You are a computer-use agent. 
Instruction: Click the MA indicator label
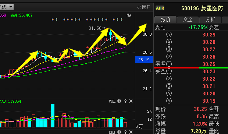129,15
